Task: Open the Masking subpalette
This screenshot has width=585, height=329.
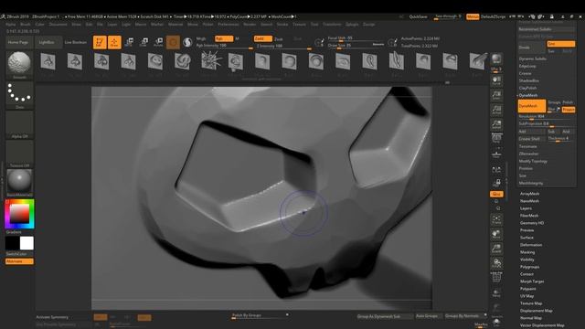Action: 527,252
